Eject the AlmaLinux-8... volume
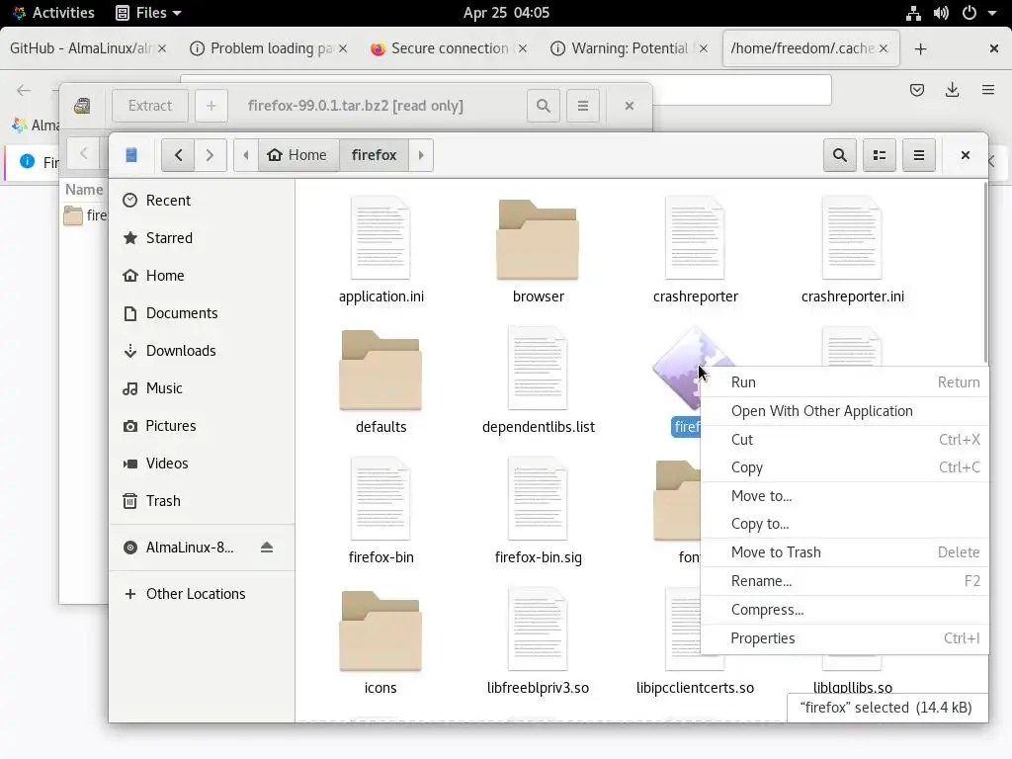The width and height of the screenshot is (1012, 759). [267, 548]
